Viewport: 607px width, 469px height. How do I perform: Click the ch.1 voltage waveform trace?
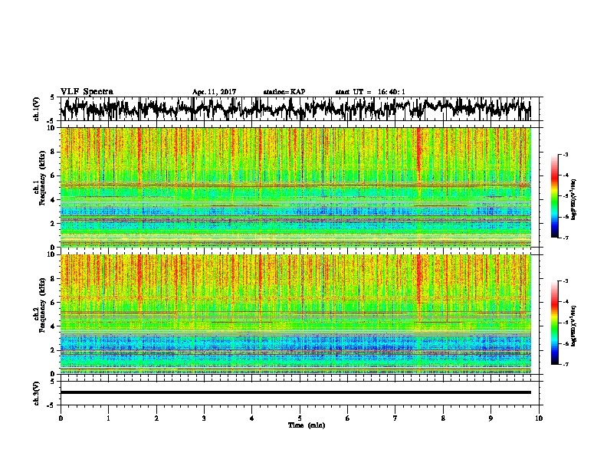295,109
